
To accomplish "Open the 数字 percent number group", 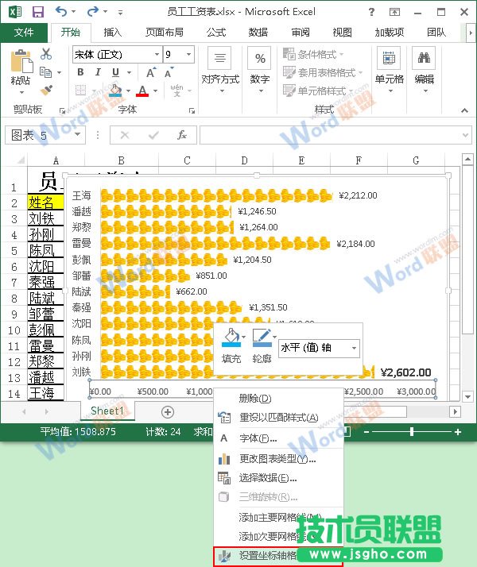I will point(260,71).
